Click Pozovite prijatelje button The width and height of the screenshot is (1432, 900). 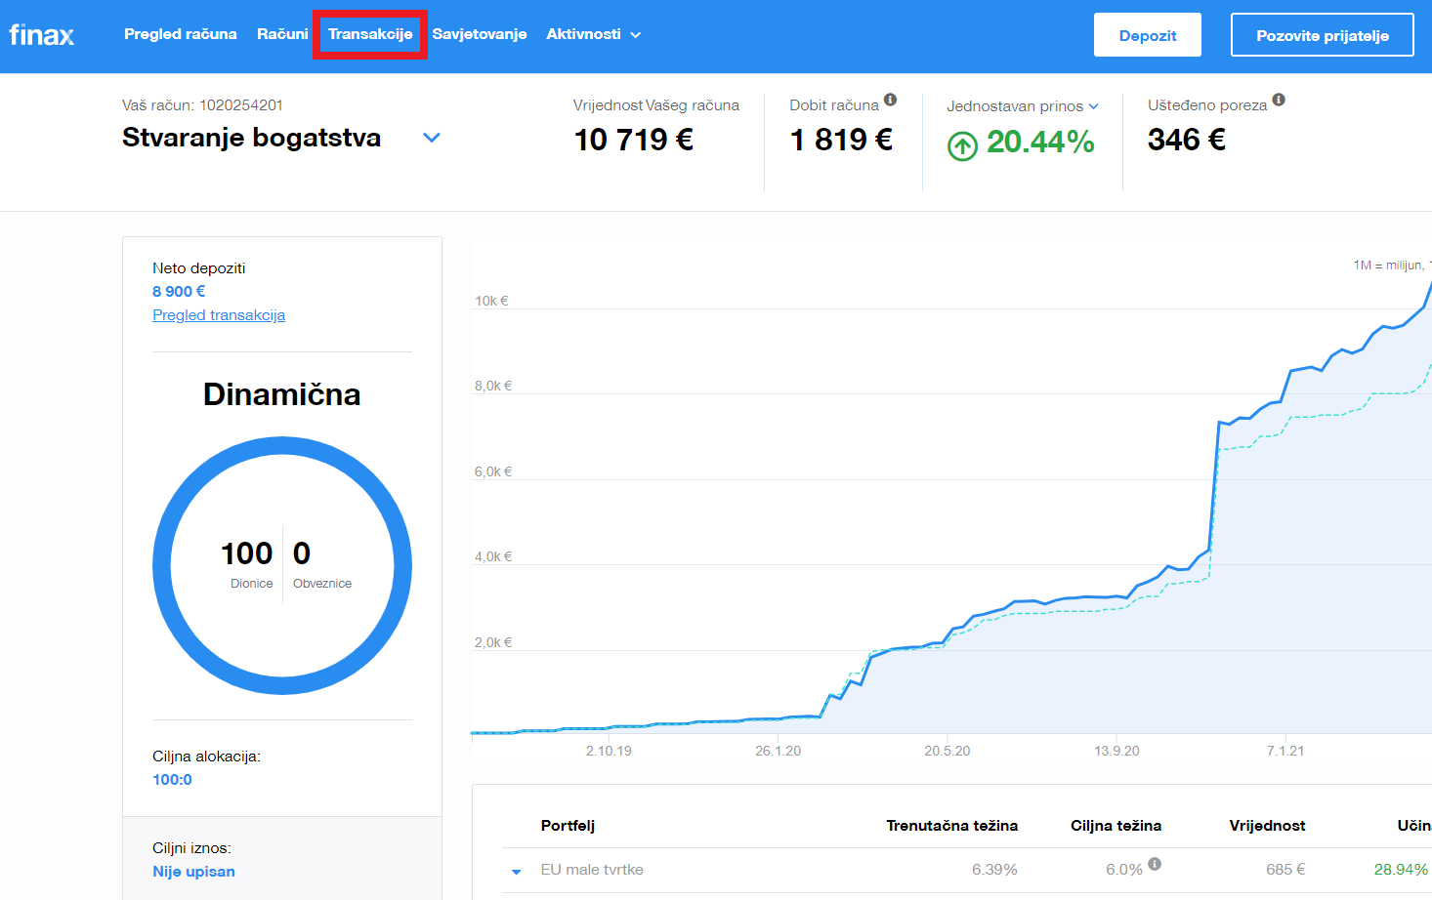1322,35
